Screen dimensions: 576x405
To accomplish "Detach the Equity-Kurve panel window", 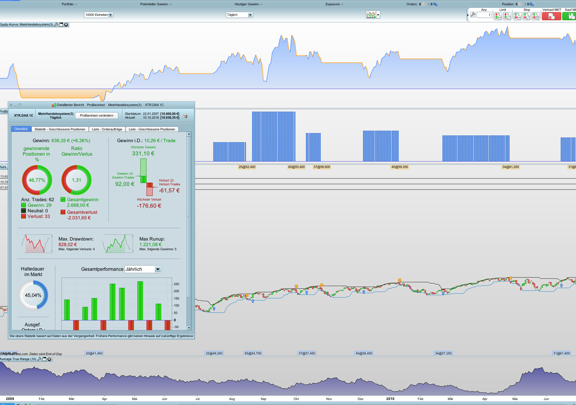I will pyautogui.click(x=61, y=25).
